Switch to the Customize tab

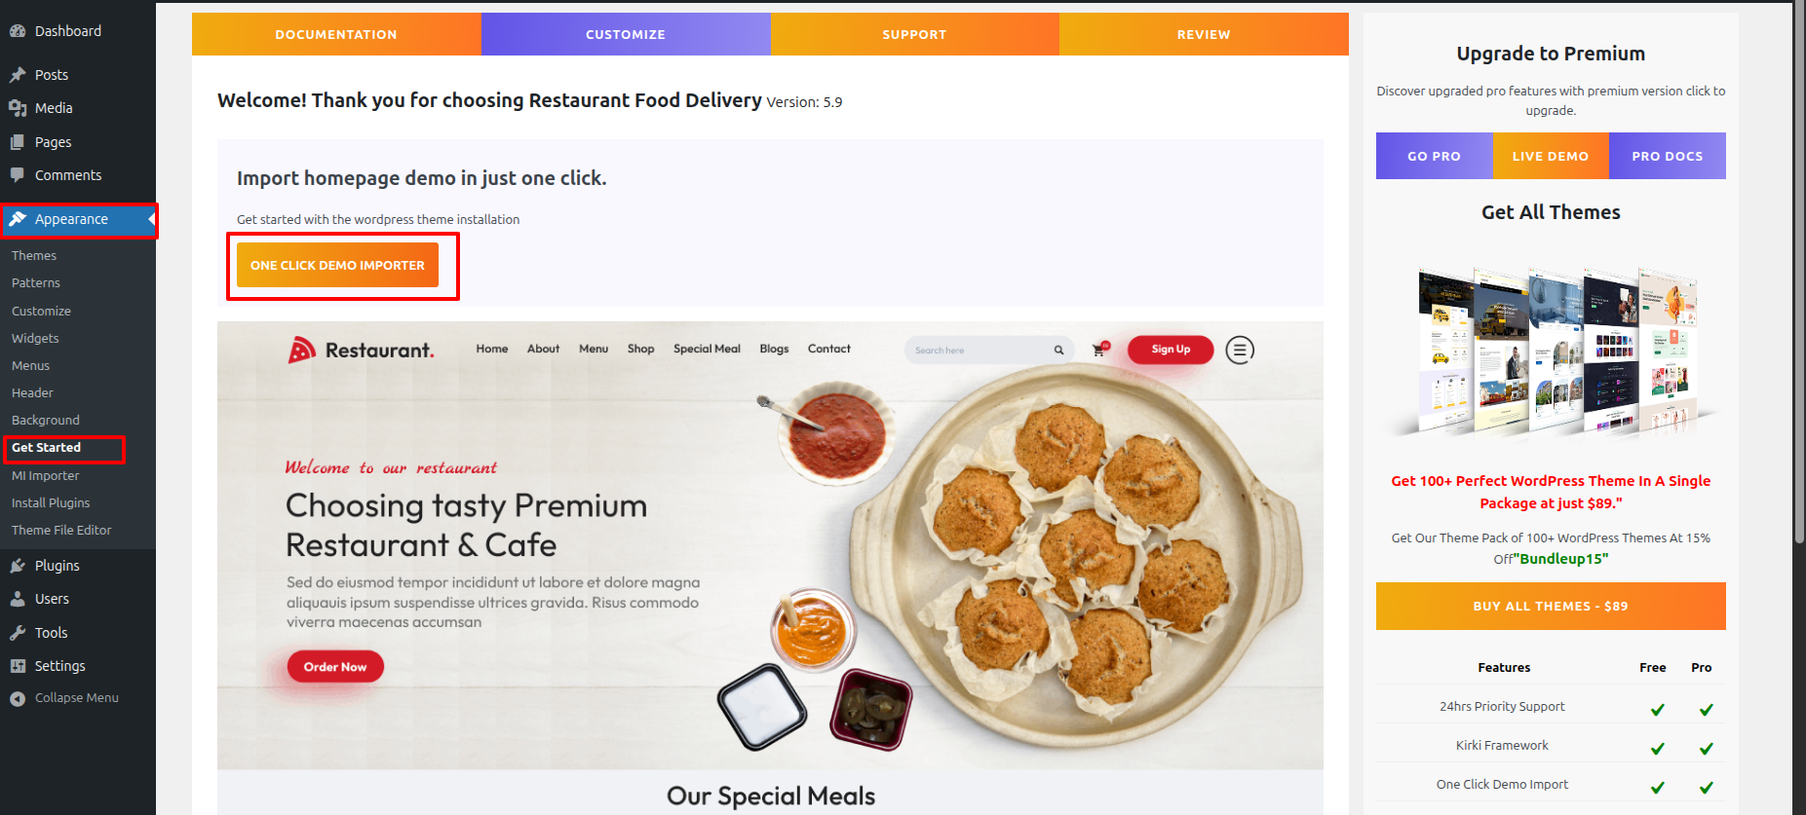(x=626, y=34)
